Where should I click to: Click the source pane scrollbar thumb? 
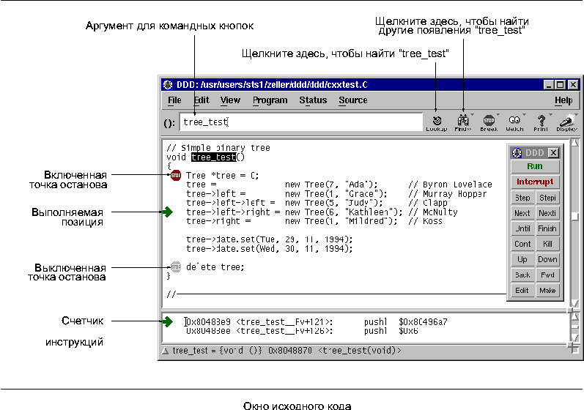574,216
